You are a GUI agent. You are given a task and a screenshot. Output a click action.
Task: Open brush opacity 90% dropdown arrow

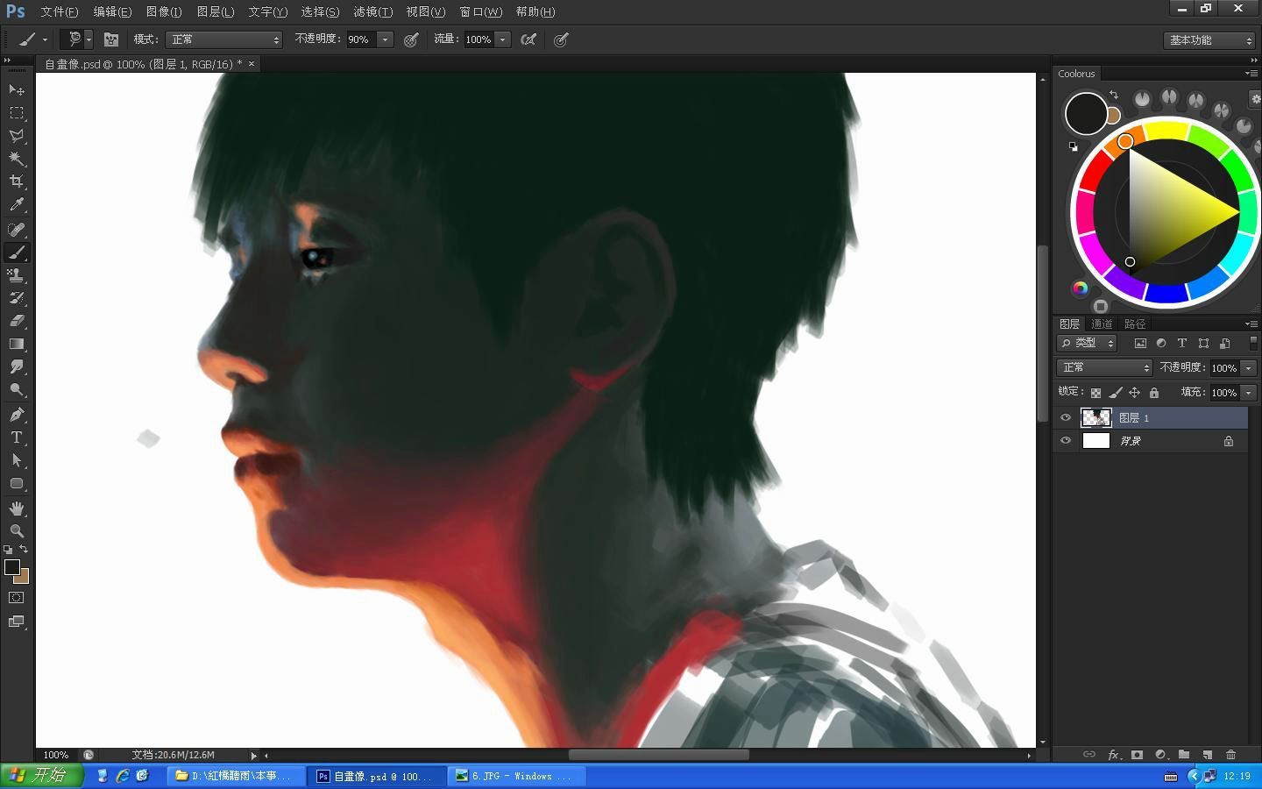click(385, 39)
